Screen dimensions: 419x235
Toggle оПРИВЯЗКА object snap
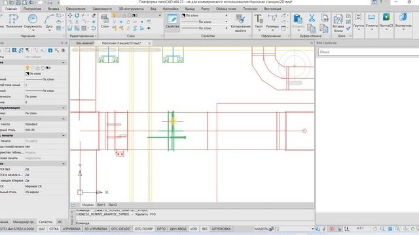[71, 229]
